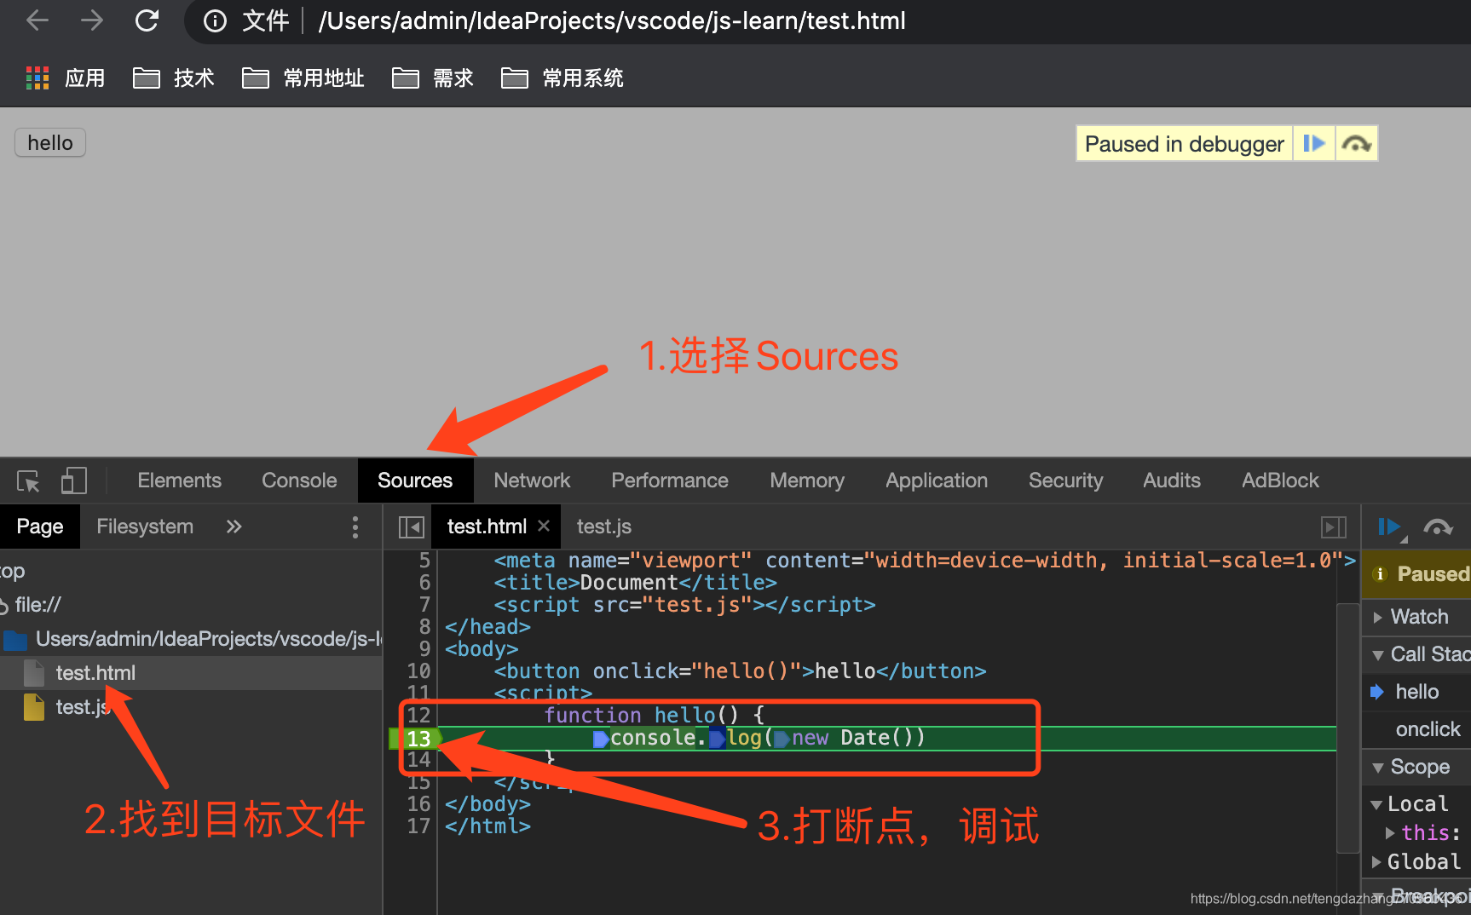Toggle breakpoint on line 7 gutter
Screen dimensions: 1471x915
[x=424, y=605]
